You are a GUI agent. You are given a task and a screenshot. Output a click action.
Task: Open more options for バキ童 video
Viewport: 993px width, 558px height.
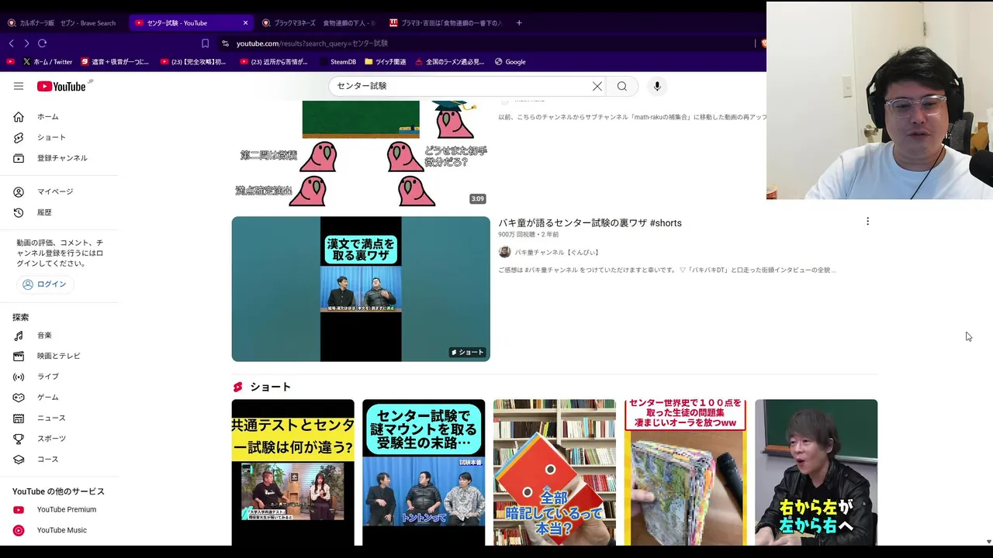pos(867,222)
